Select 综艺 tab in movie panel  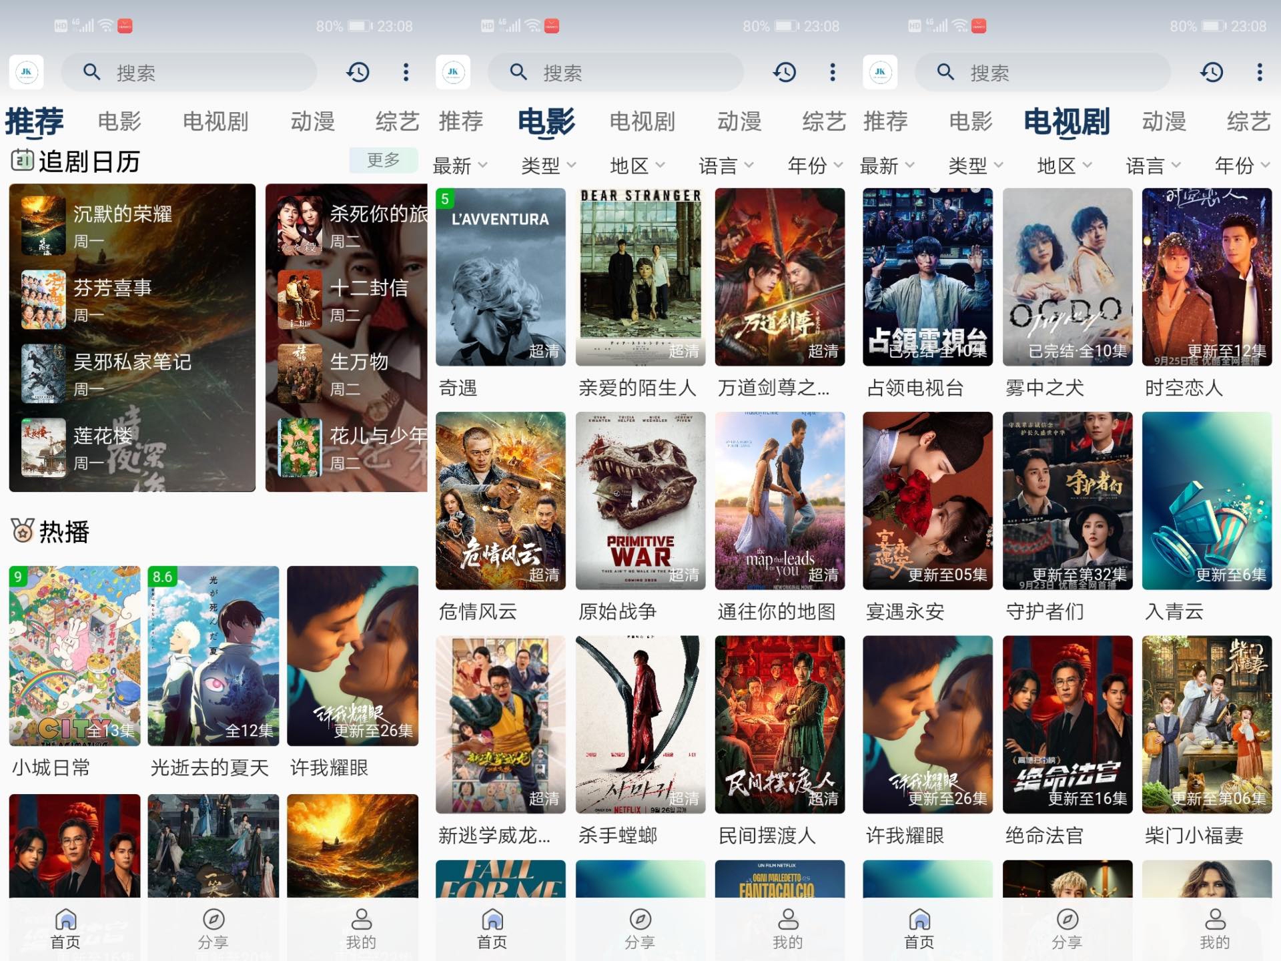[x=823, y=121]
